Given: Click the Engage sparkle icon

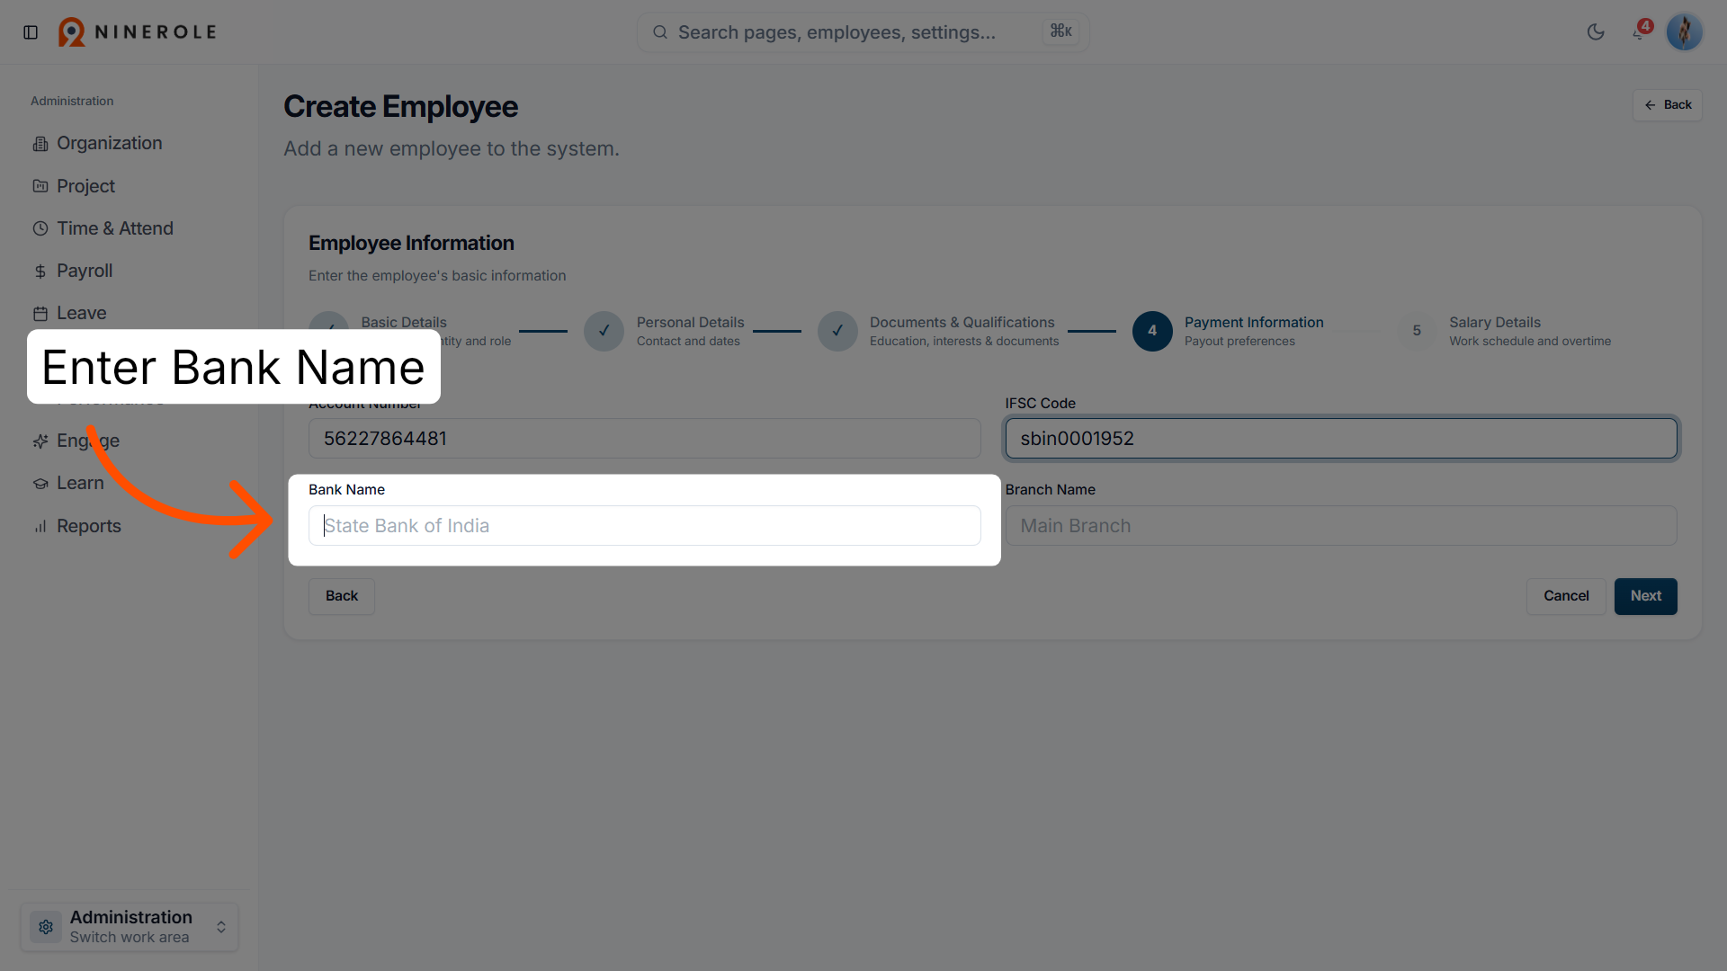Looking at the screenshot, I should click(x=40, y=441).
